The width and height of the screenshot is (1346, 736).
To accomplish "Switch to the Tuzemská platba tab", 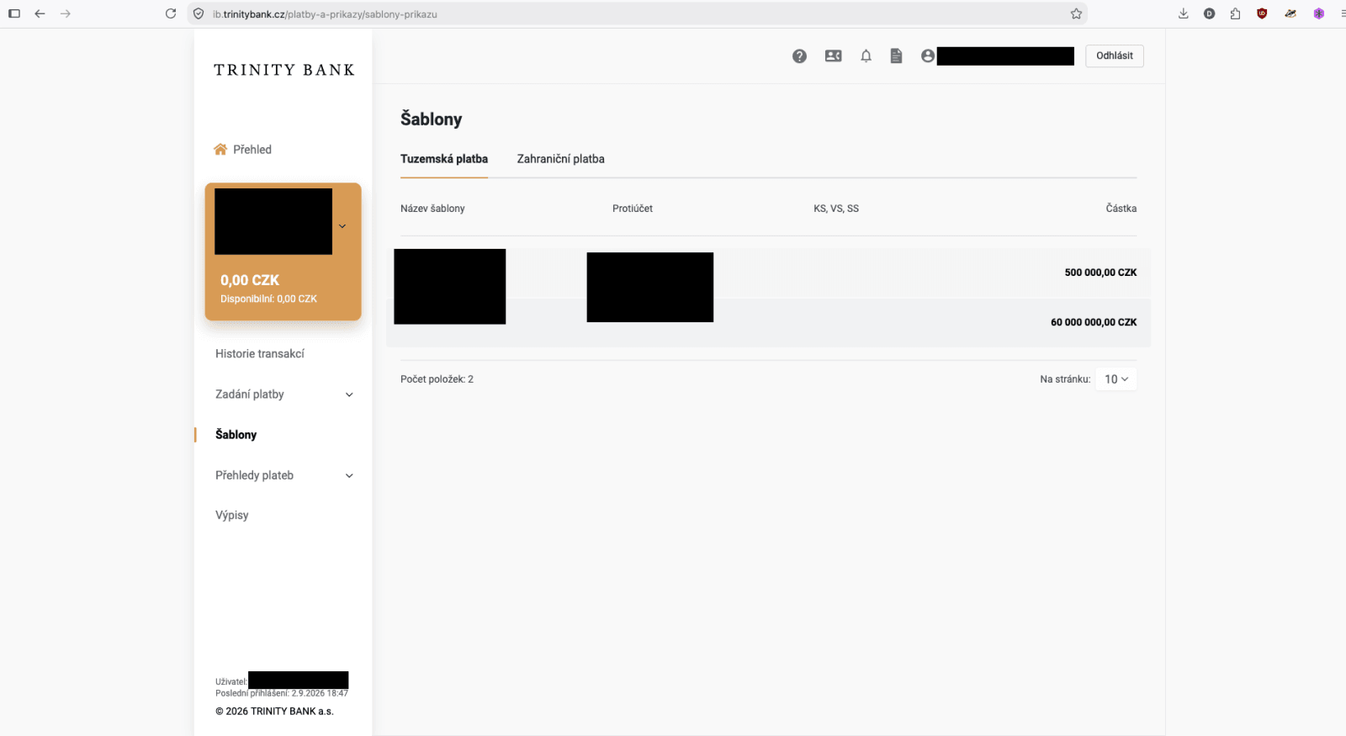I will pyautogui.click(x=444, y=159).
